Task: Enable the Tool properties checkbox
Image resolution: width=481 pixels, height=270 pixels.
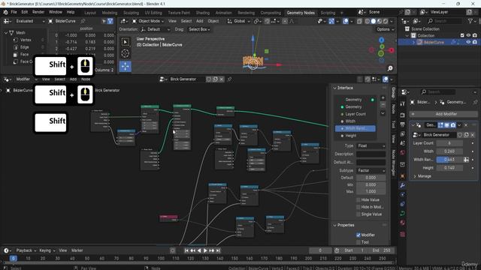Action: 358,241
